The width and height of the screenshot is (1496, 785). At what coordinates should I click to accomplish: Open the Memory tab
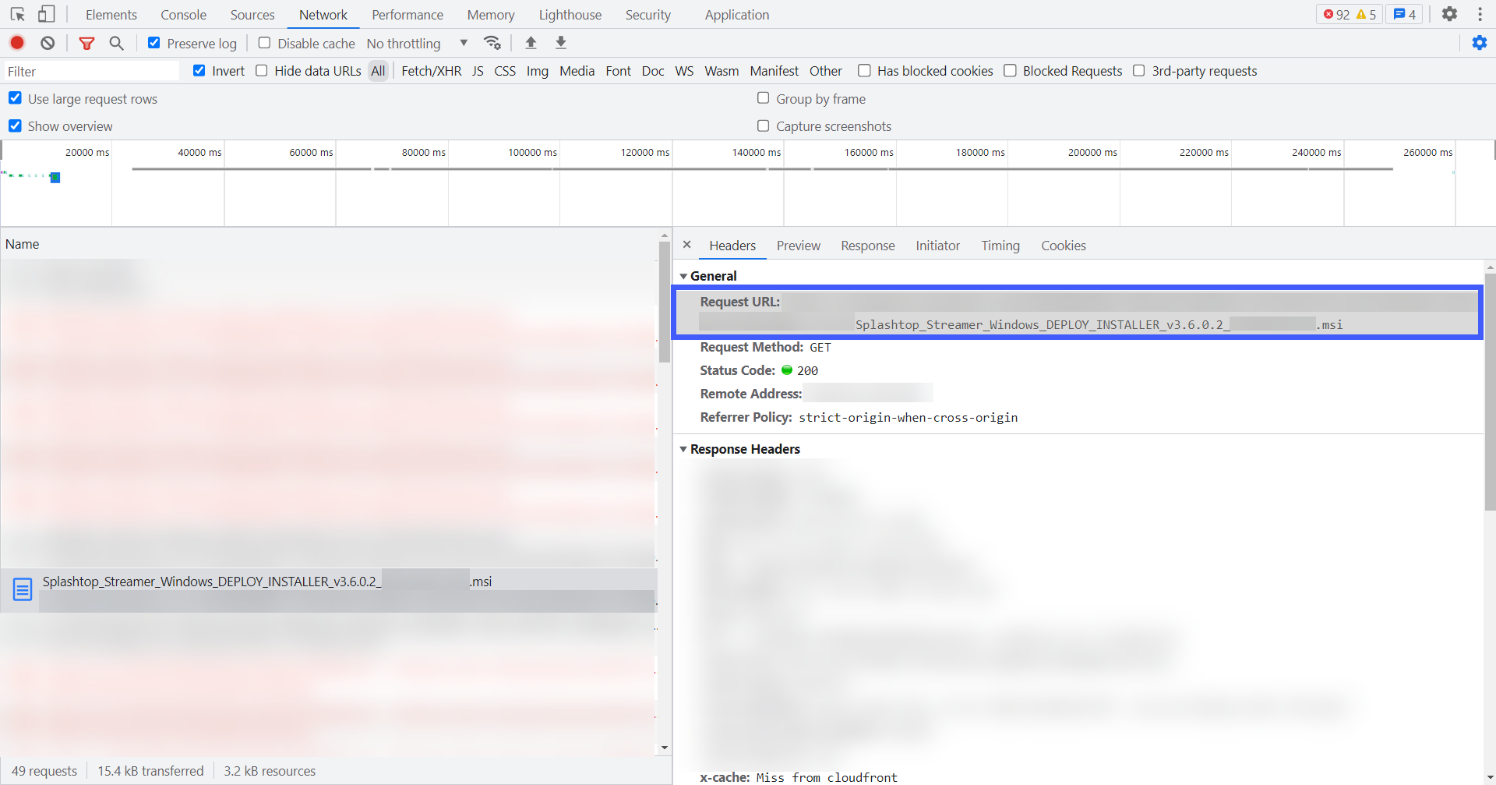491,14
